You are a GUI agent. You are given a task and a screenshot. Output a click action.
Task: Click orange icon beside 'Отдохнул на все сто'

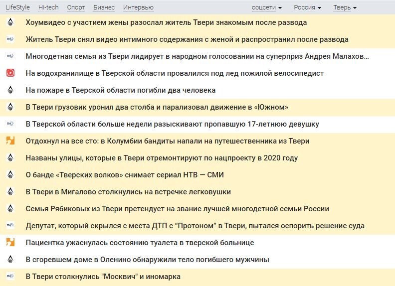10,141
